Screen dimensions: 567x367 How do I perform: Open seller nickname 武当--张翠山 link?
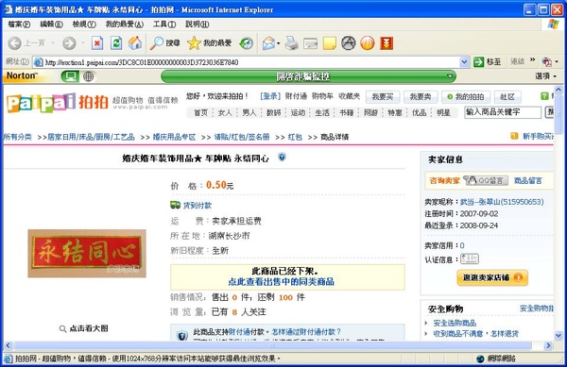point(502,202)
